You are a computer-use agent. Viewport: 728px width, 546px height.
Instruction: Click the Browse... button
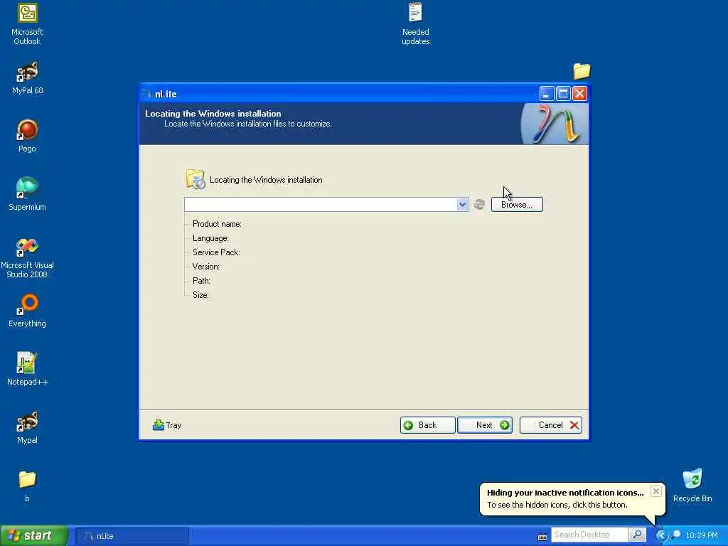click(517, 204)
